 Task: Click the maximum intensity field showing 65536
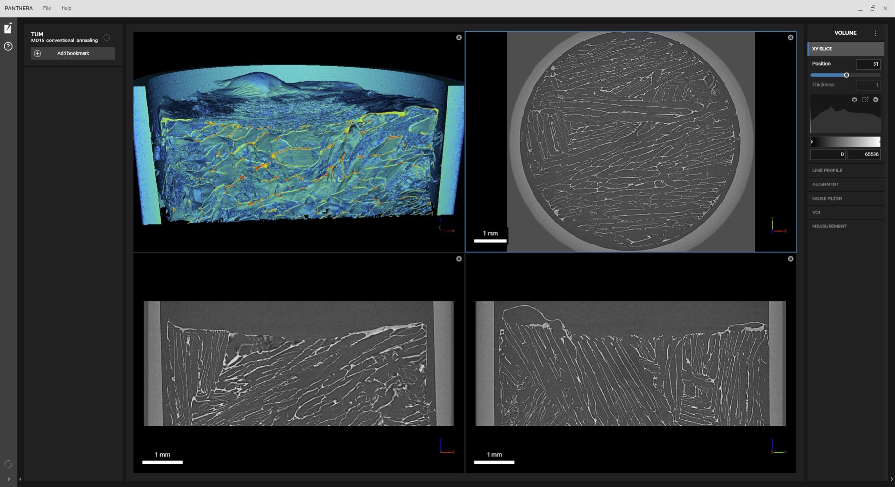point(864,154)
